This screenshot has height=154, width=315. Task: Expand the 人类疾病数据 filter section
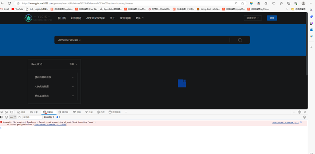(x=54, y=86)
